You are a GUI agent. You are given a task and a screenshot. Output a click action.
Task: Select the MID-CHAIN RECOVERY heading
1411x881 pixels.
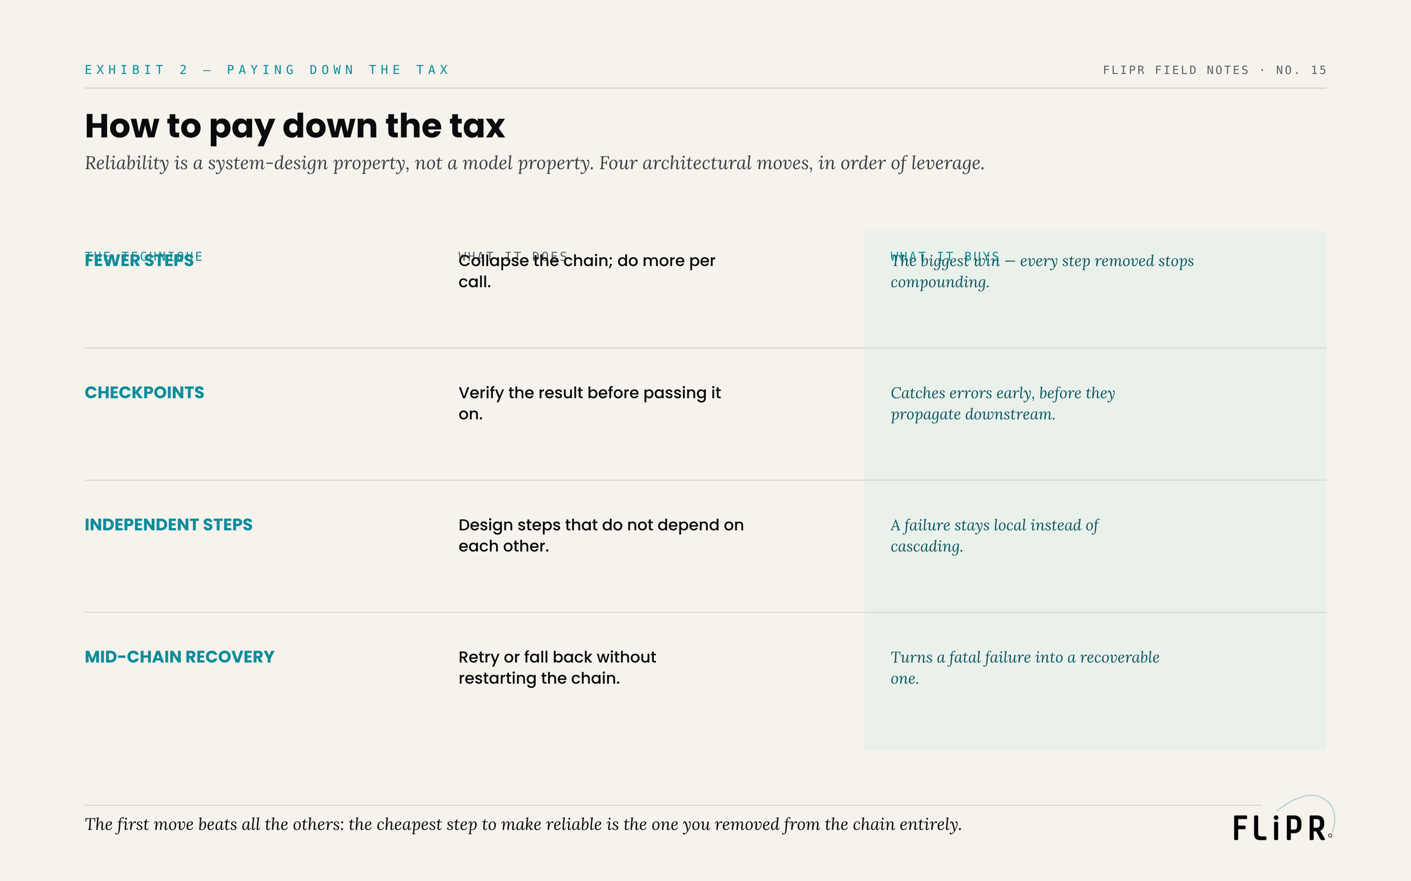179,657
